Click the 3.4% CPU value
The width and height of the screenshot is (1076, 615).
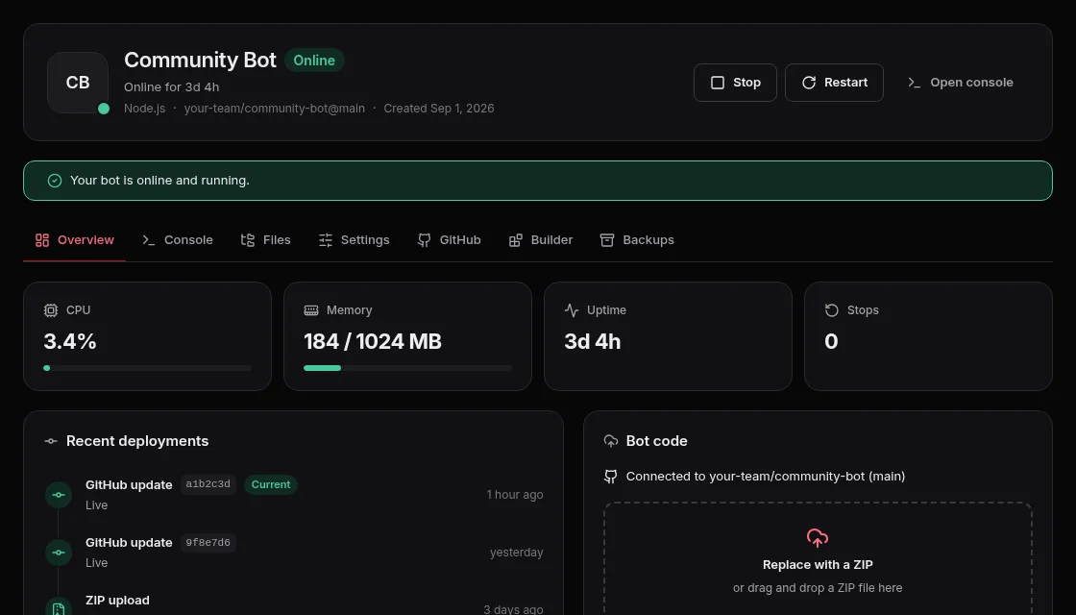point(70,341)
